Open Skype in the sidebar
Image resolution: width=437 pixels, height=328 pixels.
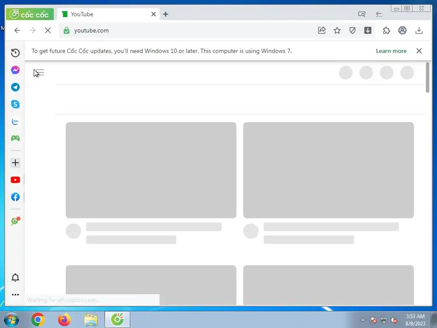[15, 104]
